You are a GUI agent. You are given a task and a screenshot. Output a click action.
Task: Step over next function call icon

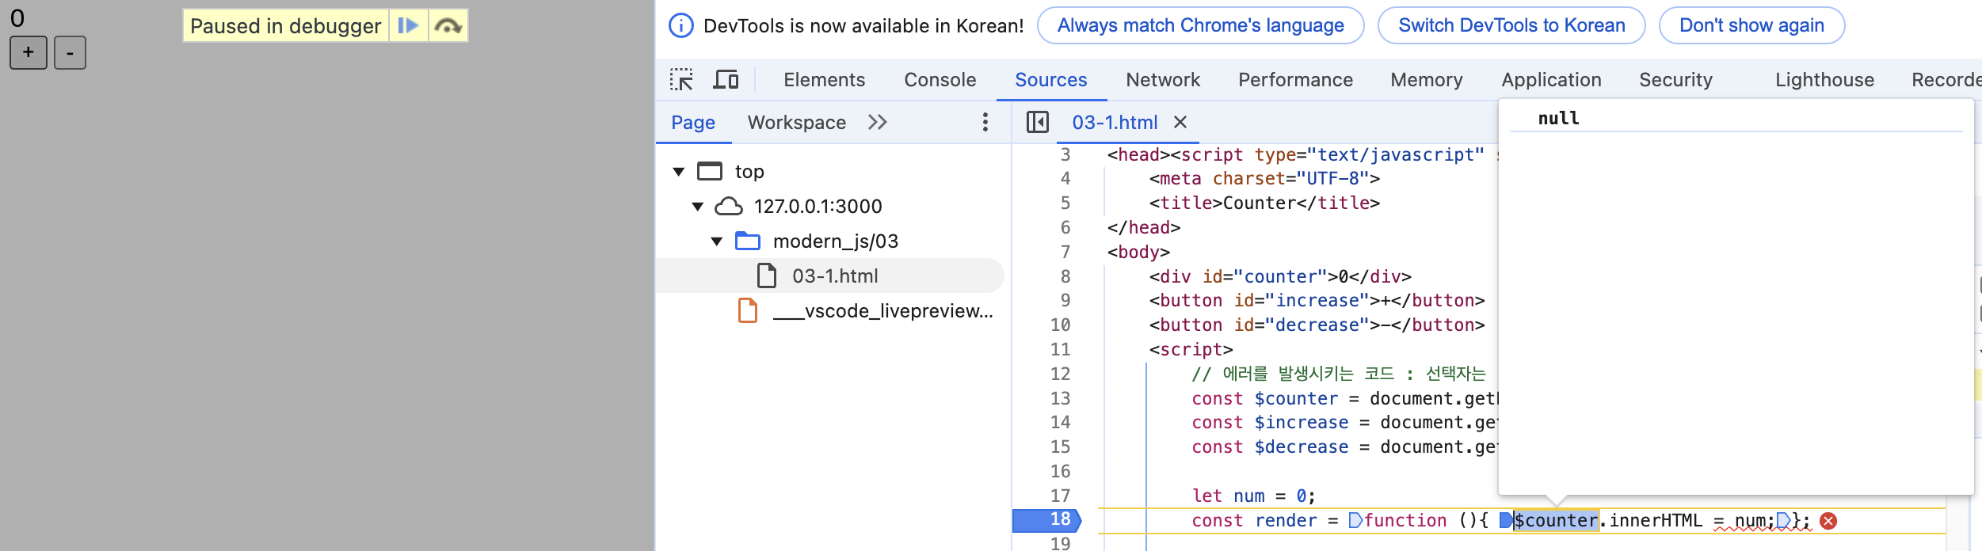coord(448,25)
